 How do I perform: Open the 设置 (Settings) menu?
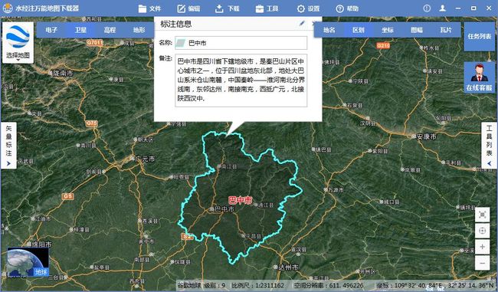coord(308,8)
